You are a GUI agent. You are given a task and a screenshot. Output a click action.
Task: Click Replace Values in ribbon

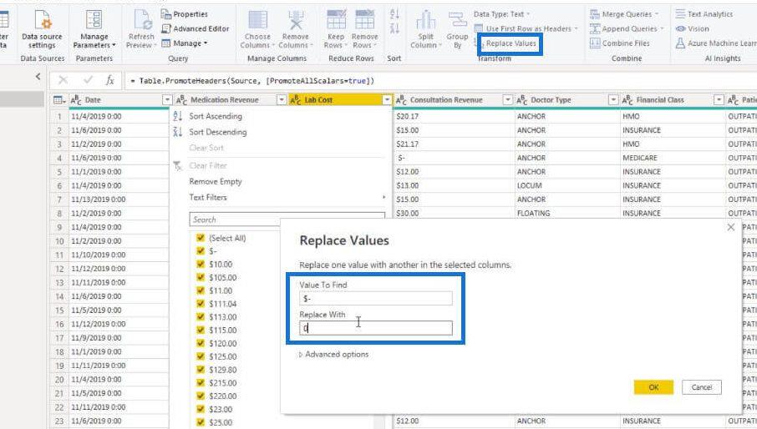(511, 43)
